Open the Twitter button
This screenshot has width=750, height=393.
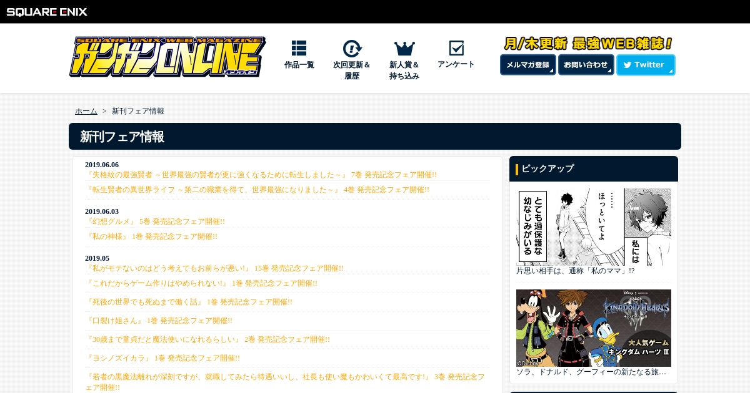click(x=646, y=65)
